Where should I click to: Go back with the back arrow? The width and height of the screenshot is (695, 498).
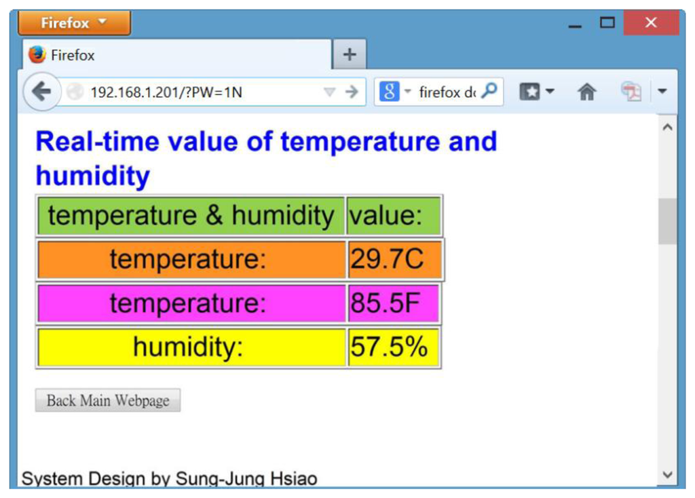tap(41, 92)
